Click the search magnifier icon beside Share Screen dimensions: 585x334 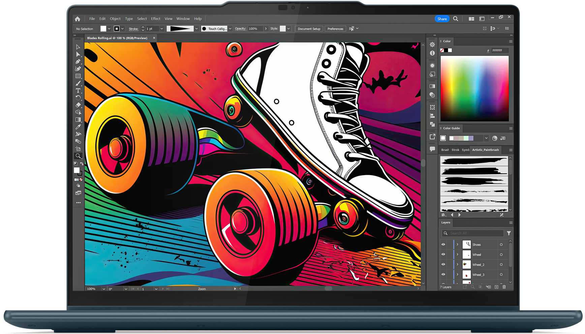pos(456,19)
